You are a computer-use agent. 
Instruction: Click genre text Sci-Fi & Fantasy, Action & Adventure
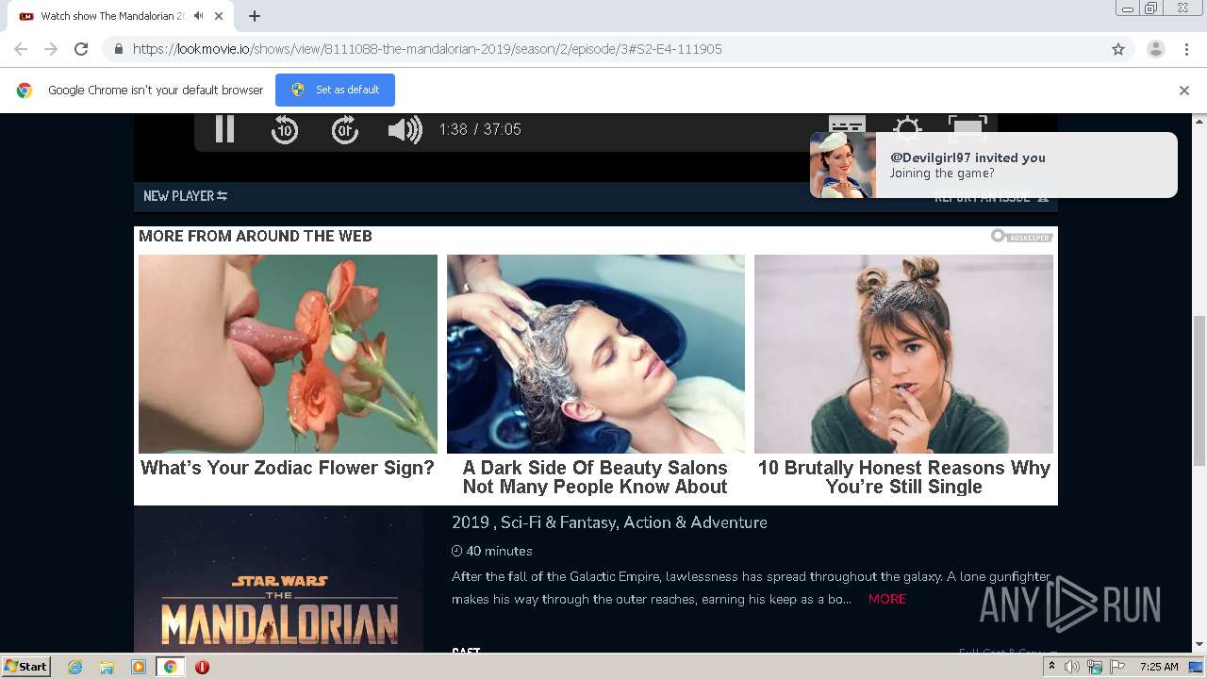click(634, 522)
